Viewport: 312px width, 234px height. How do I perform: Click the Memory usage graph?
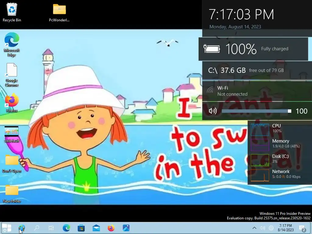coord(260,145)
